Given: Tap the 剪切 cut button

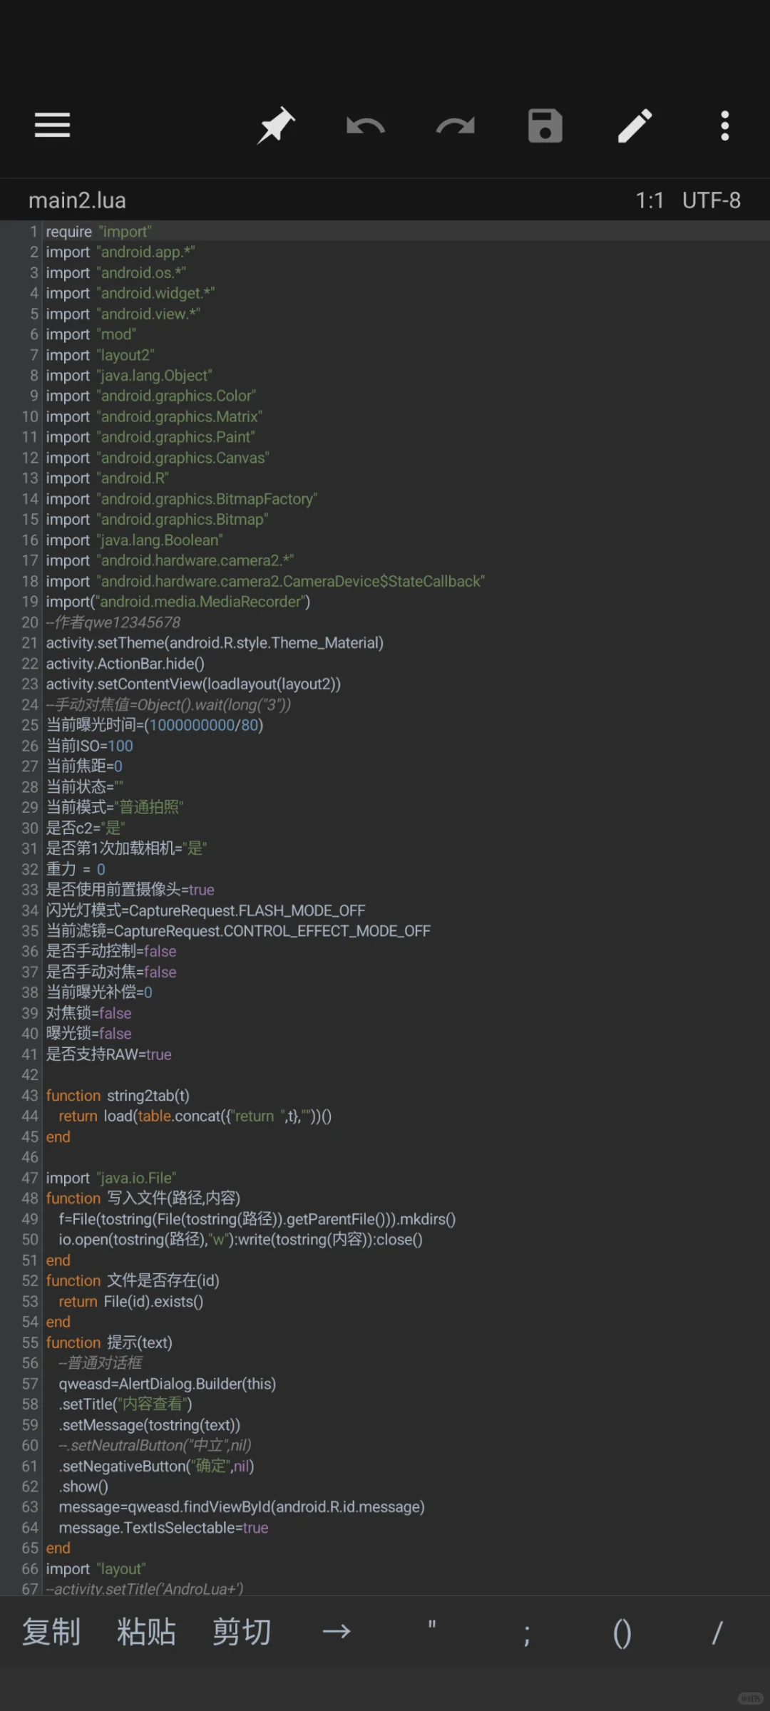Looking at the screenshot, I should [x=242, y=1632].
